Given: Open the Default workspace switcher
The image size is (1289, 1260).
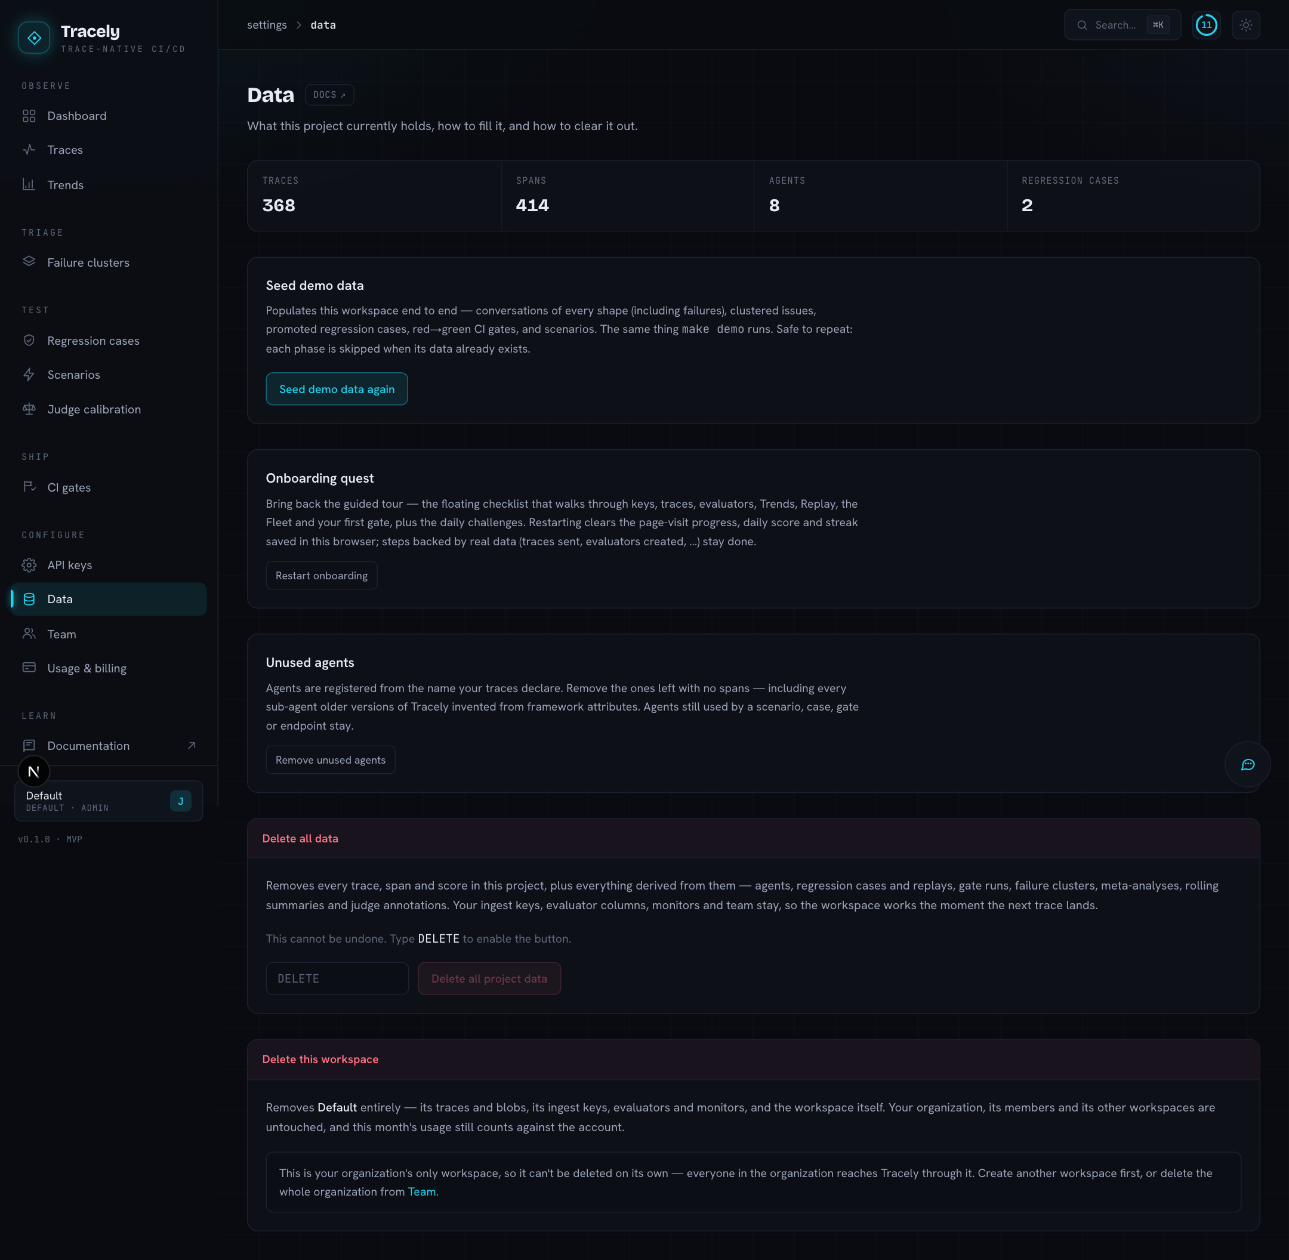Looking at the screenshot, I should tap(109, 801).
